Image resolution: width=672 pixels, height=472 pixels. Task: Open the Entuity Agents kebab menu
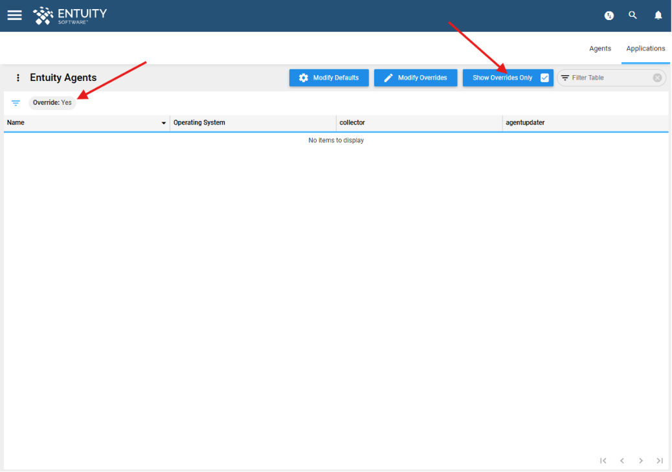point(18,78)
